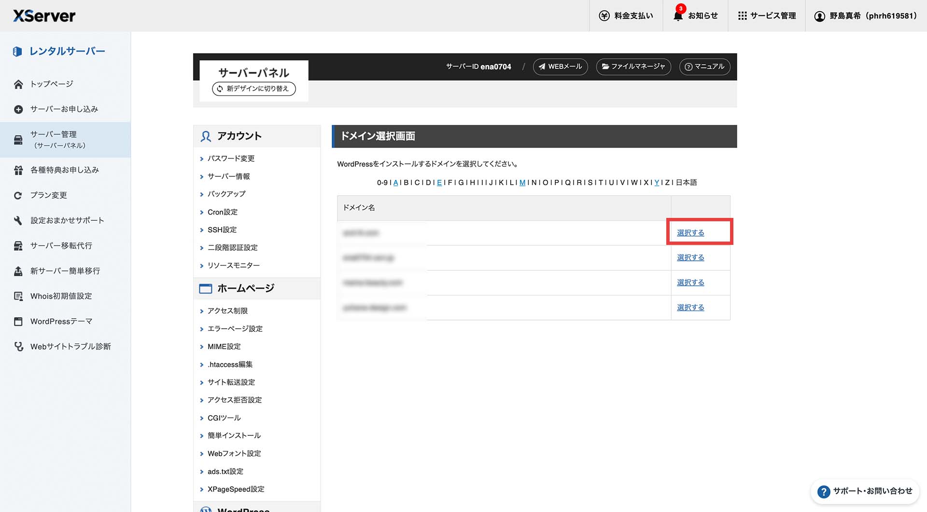The image size is (927, 512).
Task: Open 簡単インストール link
Action: pyautogui.click(x=234, y=436)
